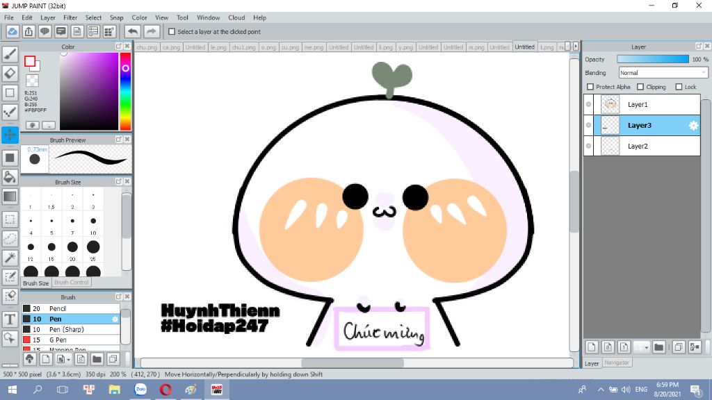Click the rainbow hue slider
Image resolution: width=712 pixels, height=400 pixels.
(x=125, y=91)
